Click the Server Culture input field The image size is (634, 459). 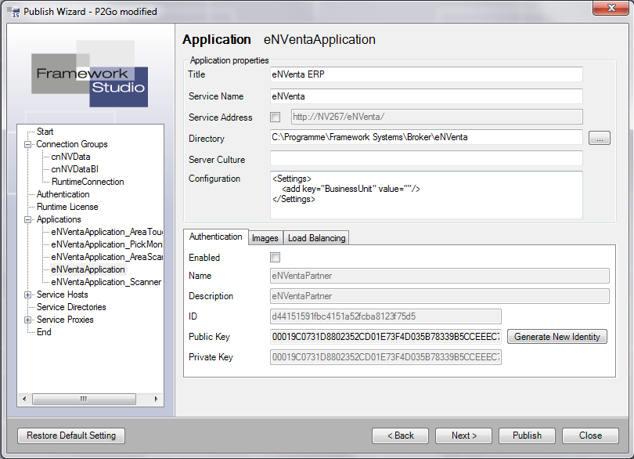[x=426, y=158]
